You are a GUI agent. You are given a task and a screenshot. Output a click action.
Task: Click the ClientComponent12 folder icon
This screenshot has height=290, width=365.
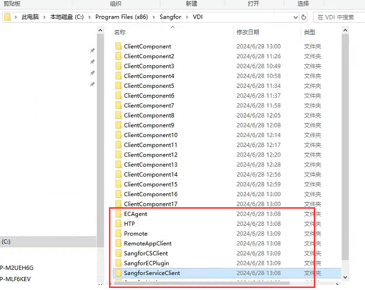click(x=118, y=155)
